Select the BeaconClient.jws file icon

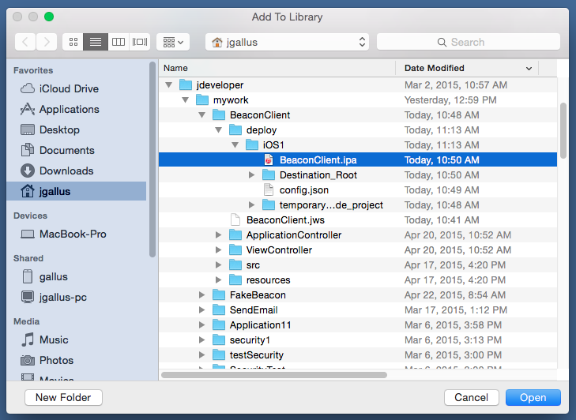click(235, 220)
